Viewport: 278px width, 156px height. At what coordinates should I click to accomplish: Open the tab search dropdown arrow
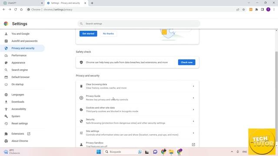(x=249, y=3)
